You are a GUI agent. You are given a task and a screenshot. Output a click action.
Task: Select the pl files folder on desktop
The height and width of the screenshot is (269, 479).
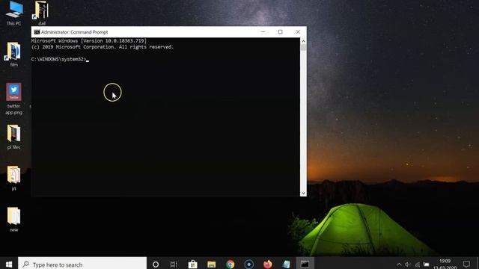[x=13, y=137]
